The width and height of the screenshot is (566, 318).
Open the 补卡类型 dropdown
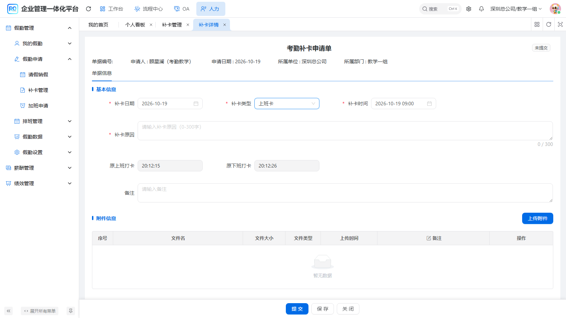pos(287,104)
